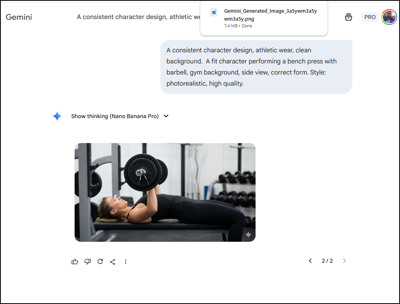This screenshot has height=304, width=400.
Task: Click the PNG file icon in the download popup
Action: coord(214,12)
